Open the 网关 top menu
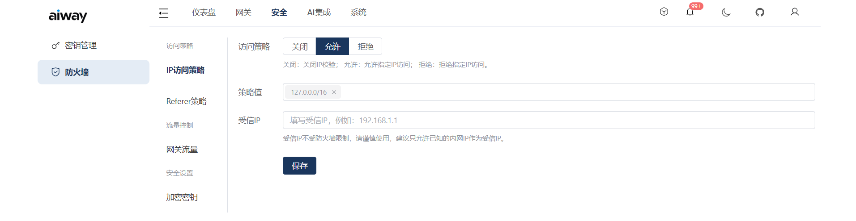The height and width of the screenshot is (221, 856). point(243,13)
